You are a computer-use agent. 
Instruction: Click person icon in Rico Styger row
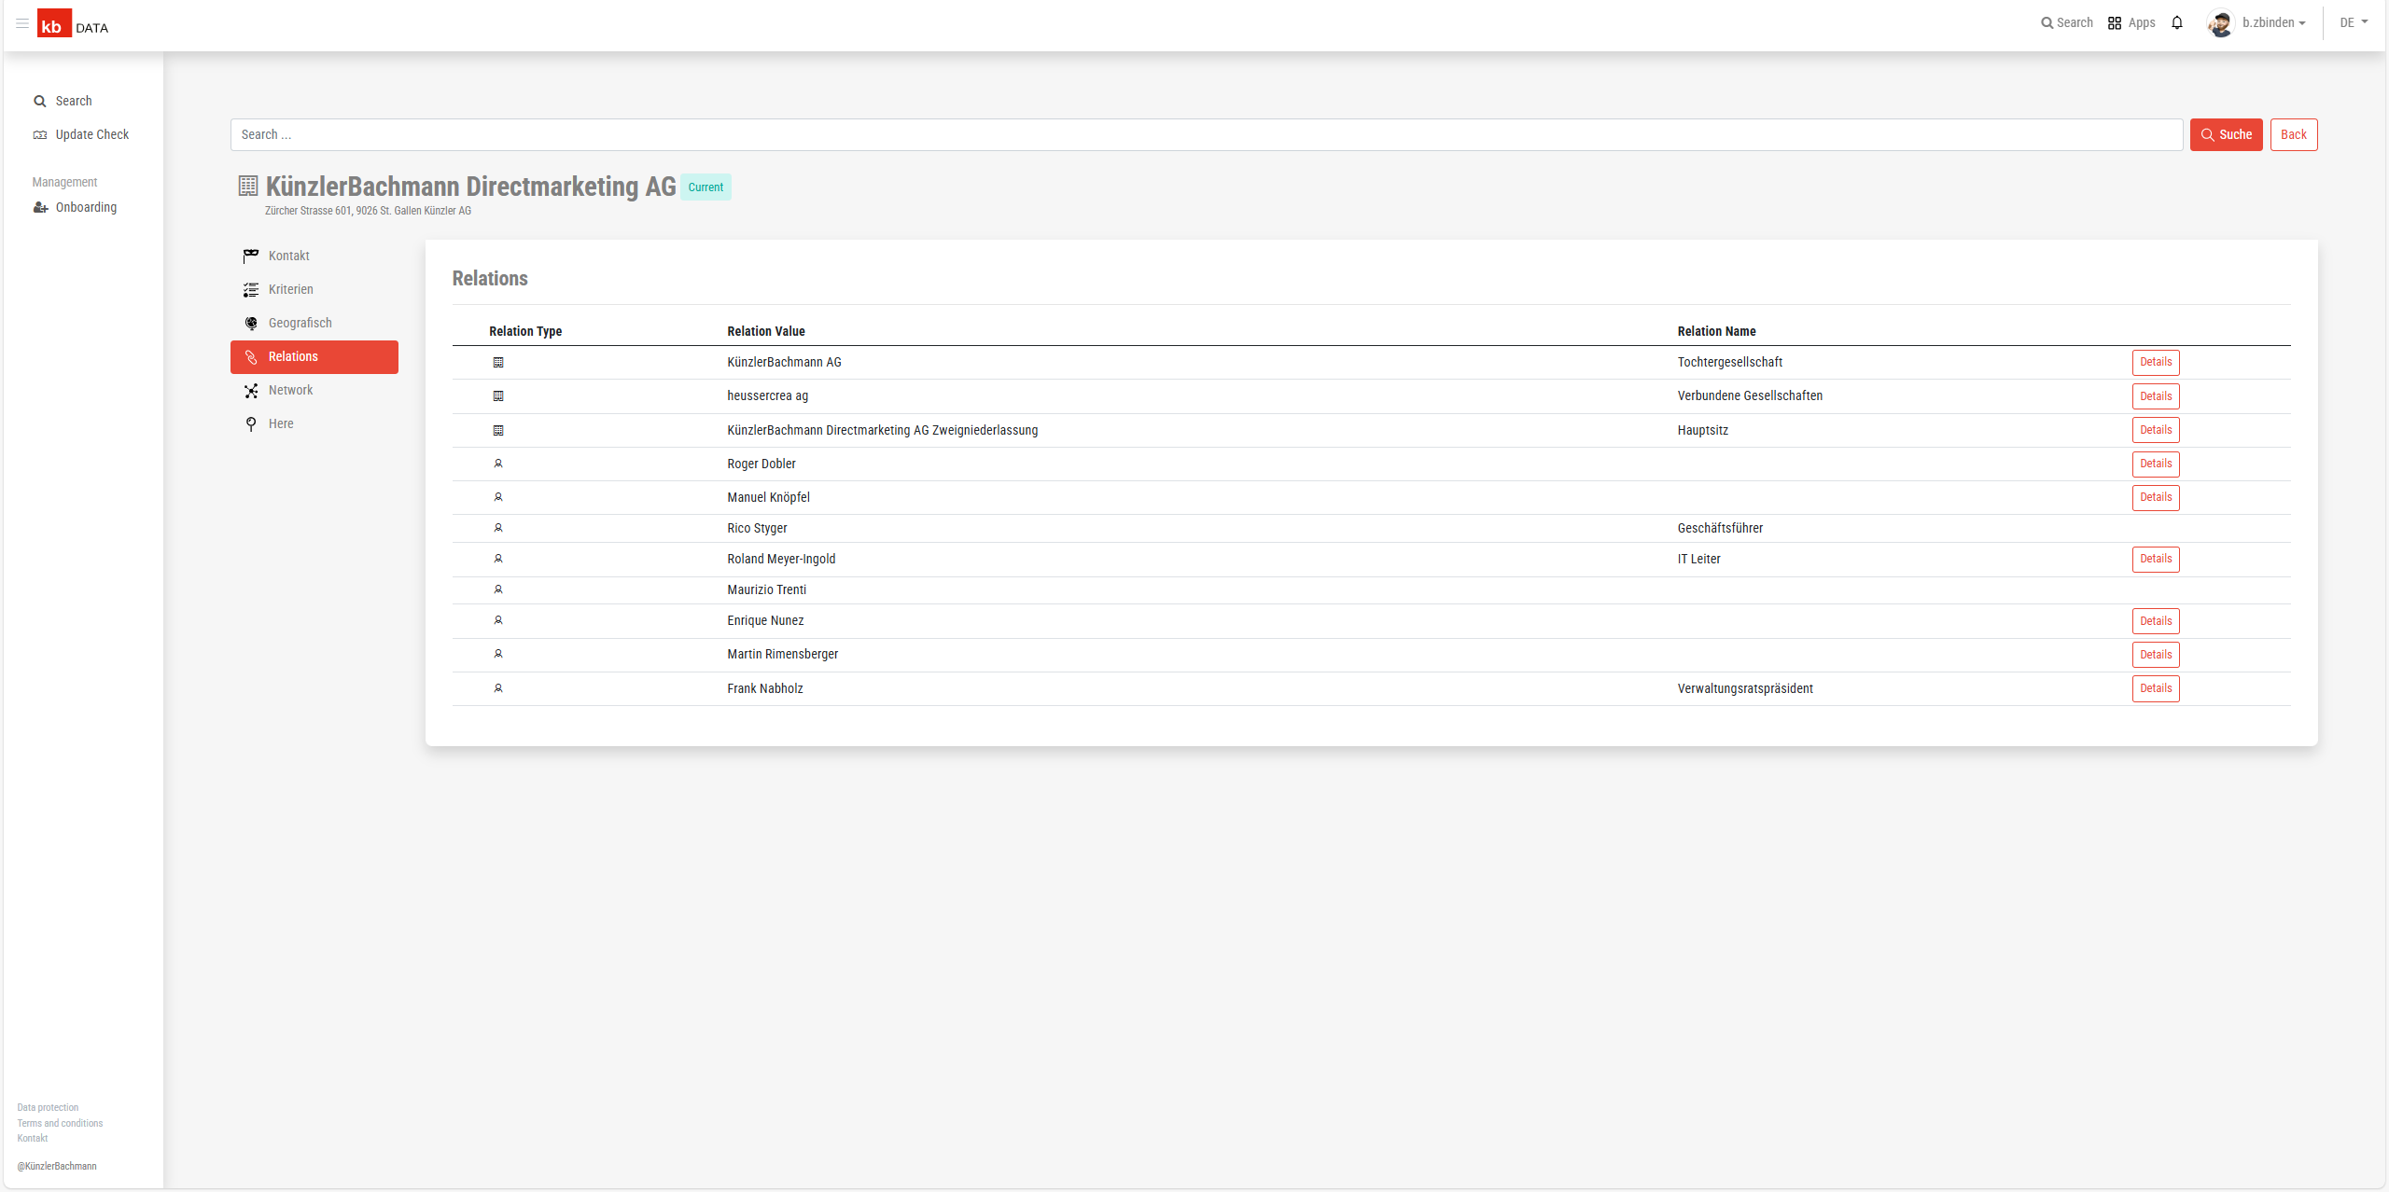point(498,528)
